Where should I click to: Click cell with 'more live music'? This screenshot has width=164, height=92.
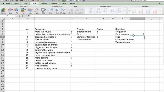52,32
